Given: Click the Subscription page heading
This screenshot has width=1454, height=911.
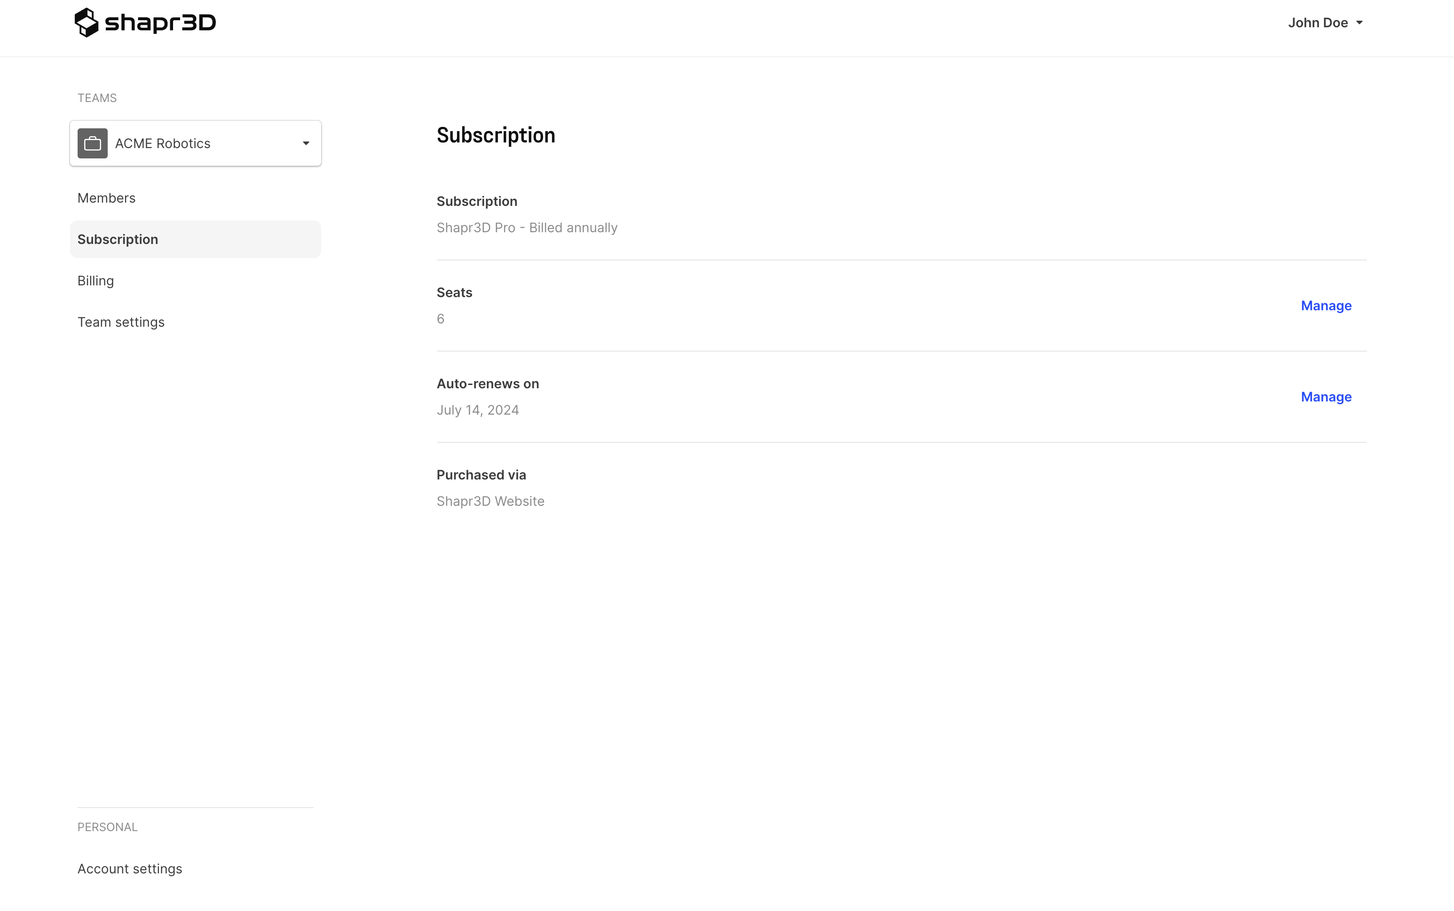Looking at the screenshot, I should click(x=495, y=135).
